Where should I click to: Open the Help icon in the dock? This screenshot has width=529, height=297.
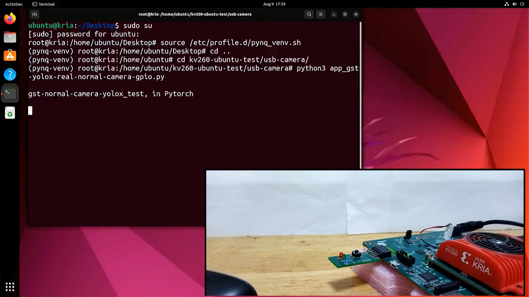pos(10,74)
